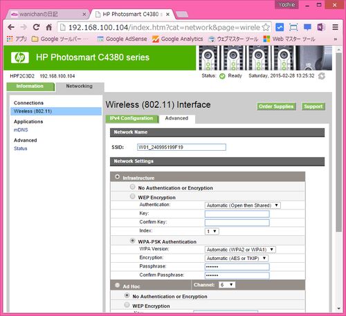Viewport: 346px width, 316px height.
Task: Open the Web マスター ツール Microsoft bookmark
Action: click(x=289, y=39)
